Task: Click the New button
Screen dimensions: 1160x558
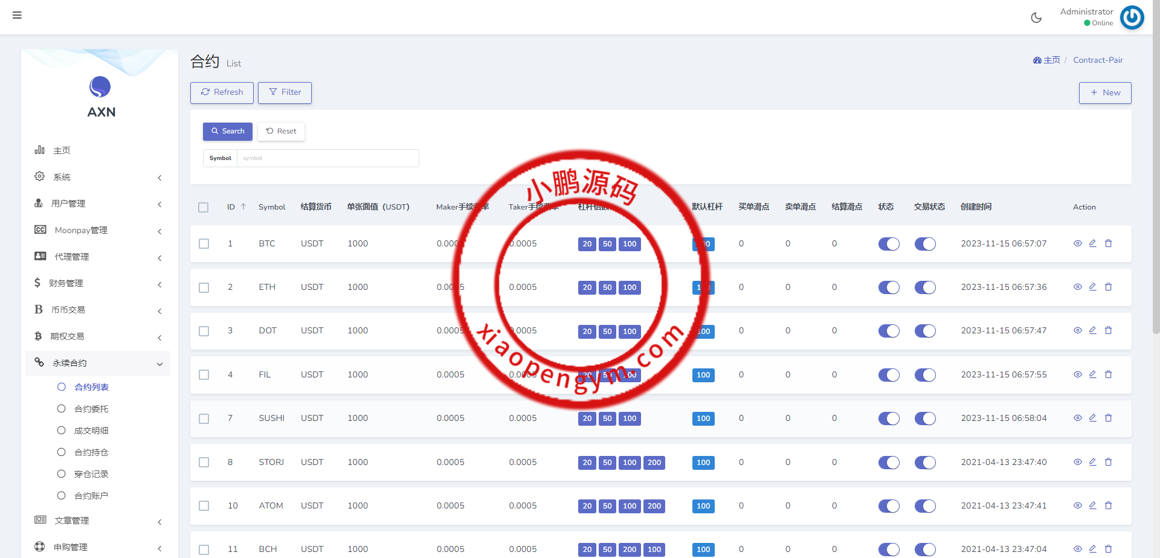Action: pos(1104,92)
